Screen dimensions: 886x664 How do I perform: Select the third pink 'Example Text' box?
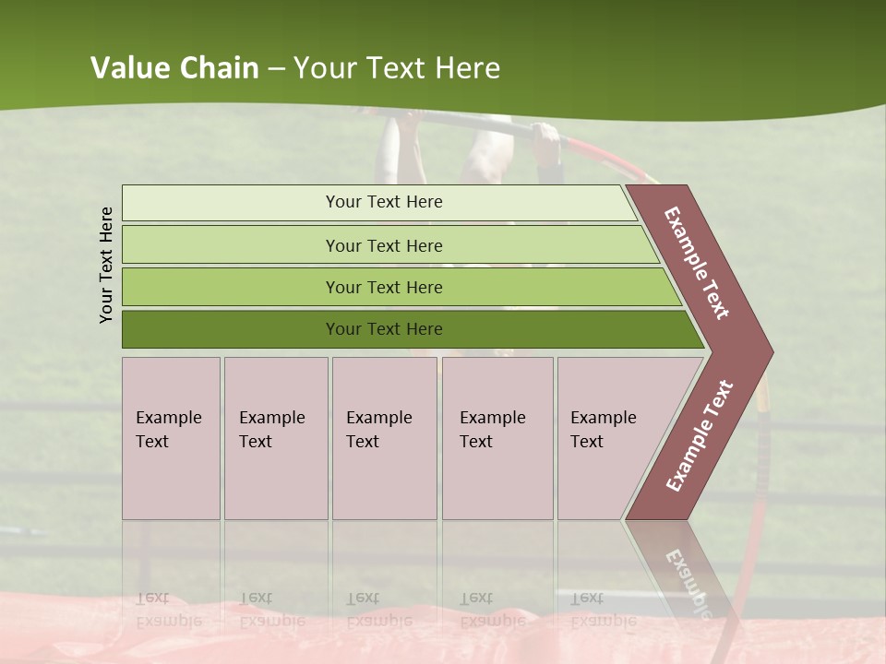[385, 438]
